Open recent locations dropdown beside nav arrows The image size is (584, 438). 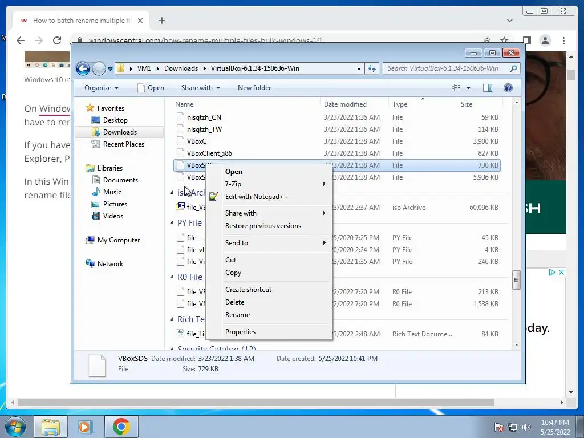coord(110,69)
